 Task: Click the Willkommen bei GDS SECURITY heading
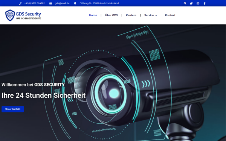33,85
